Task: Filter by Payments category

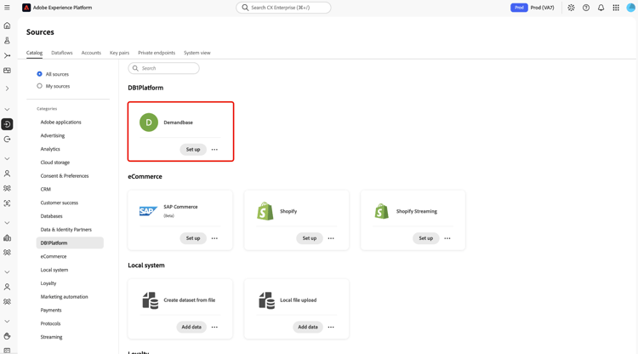Action: pyautogui.click(x=51, y=310)
